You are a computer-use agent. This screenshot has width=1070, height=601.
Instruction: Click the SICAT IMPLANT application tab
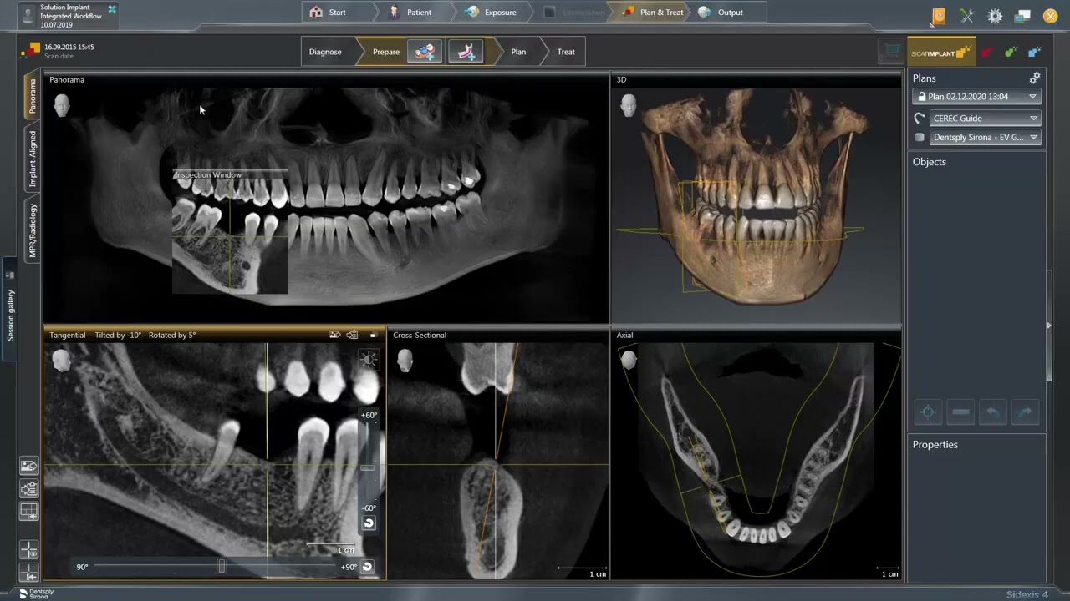click(x=941, y=53)
